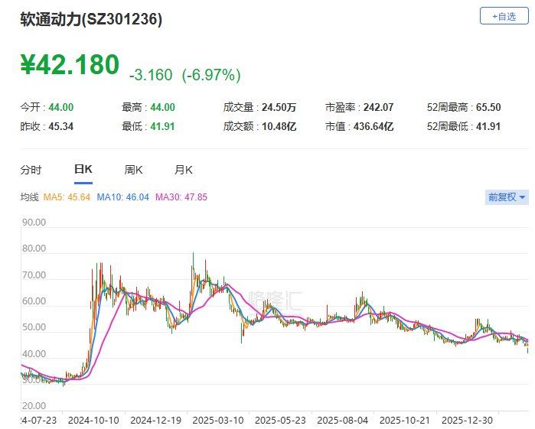Click the 90.00 y-axis label
The height and width of the screenshot is (429, 535).
click(x=34, y=223)
